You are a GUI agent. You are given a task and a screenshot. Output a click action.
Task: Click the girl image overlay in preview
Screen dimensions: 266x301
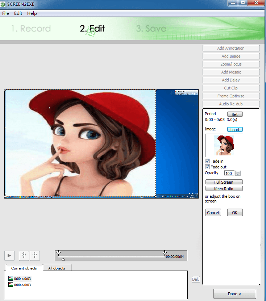80,143
